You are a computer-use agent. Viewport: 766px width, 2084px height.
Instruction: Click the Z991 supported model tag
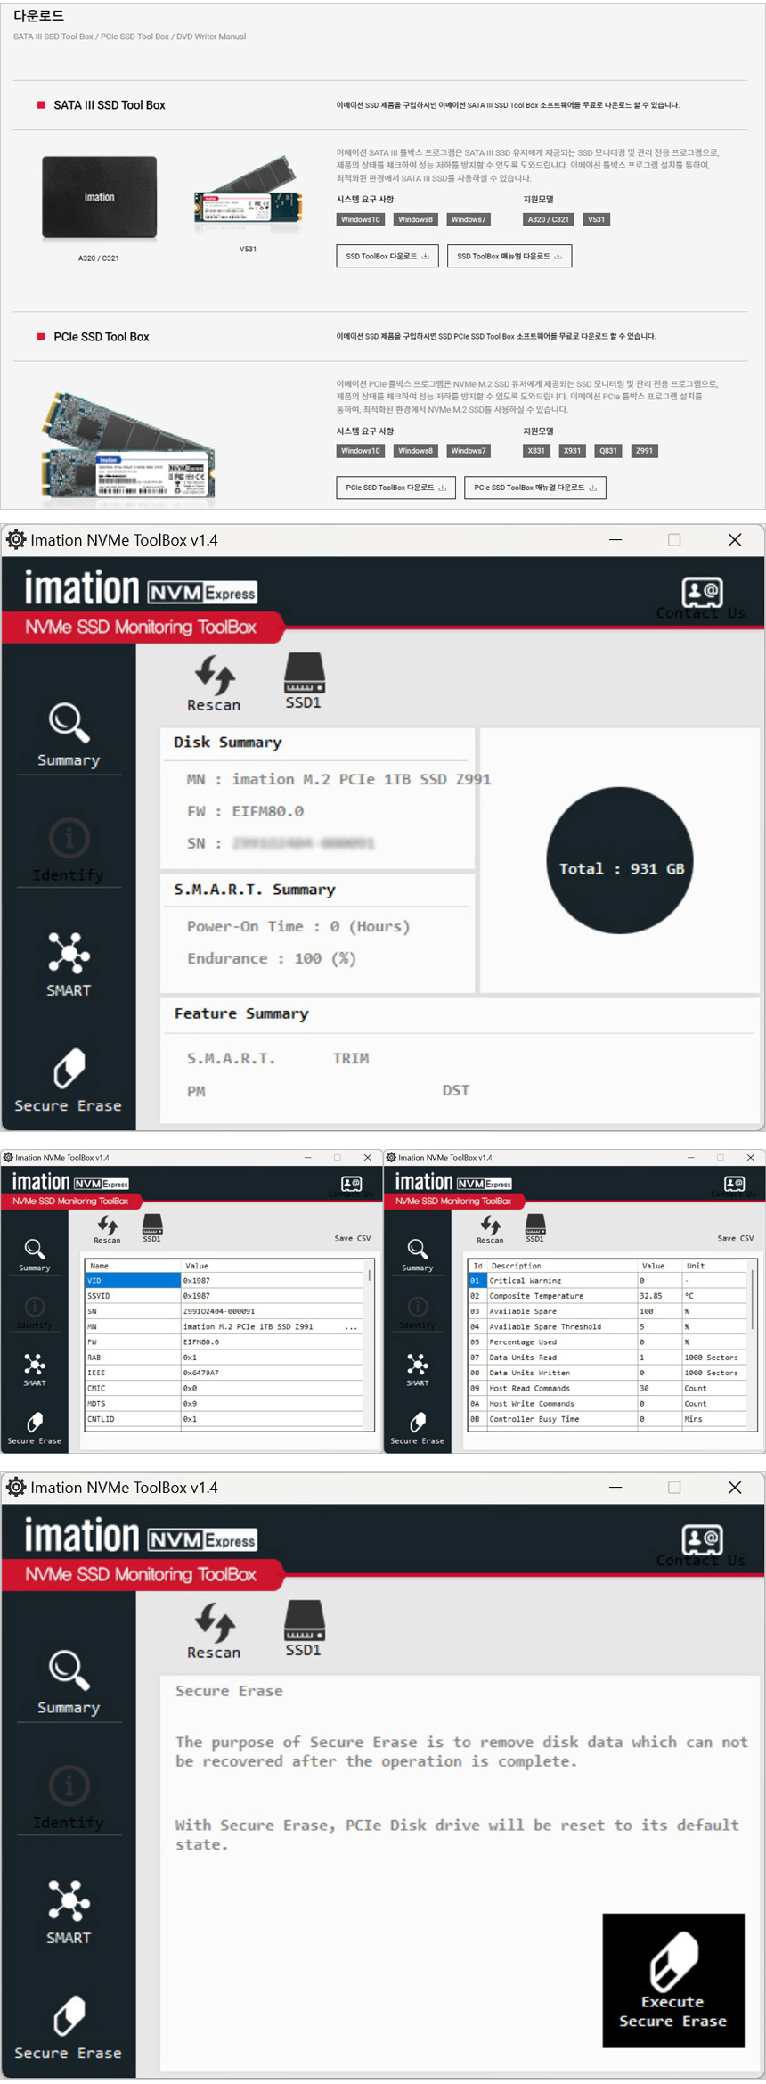click(x=645, y=451)
